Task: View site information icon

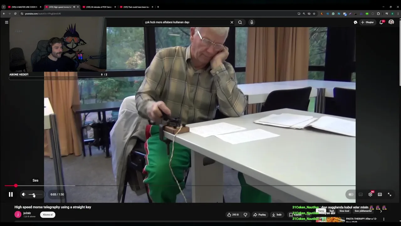Action: (x=22, y=13)
